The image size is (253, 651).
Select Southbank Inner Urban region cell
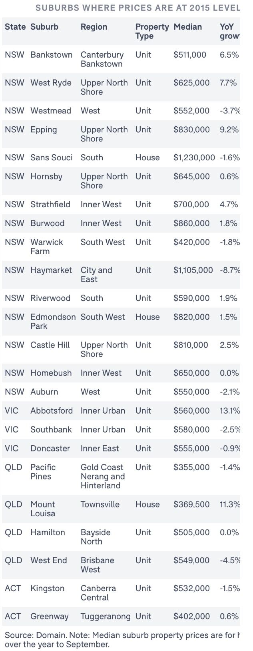tap(103, 429)
